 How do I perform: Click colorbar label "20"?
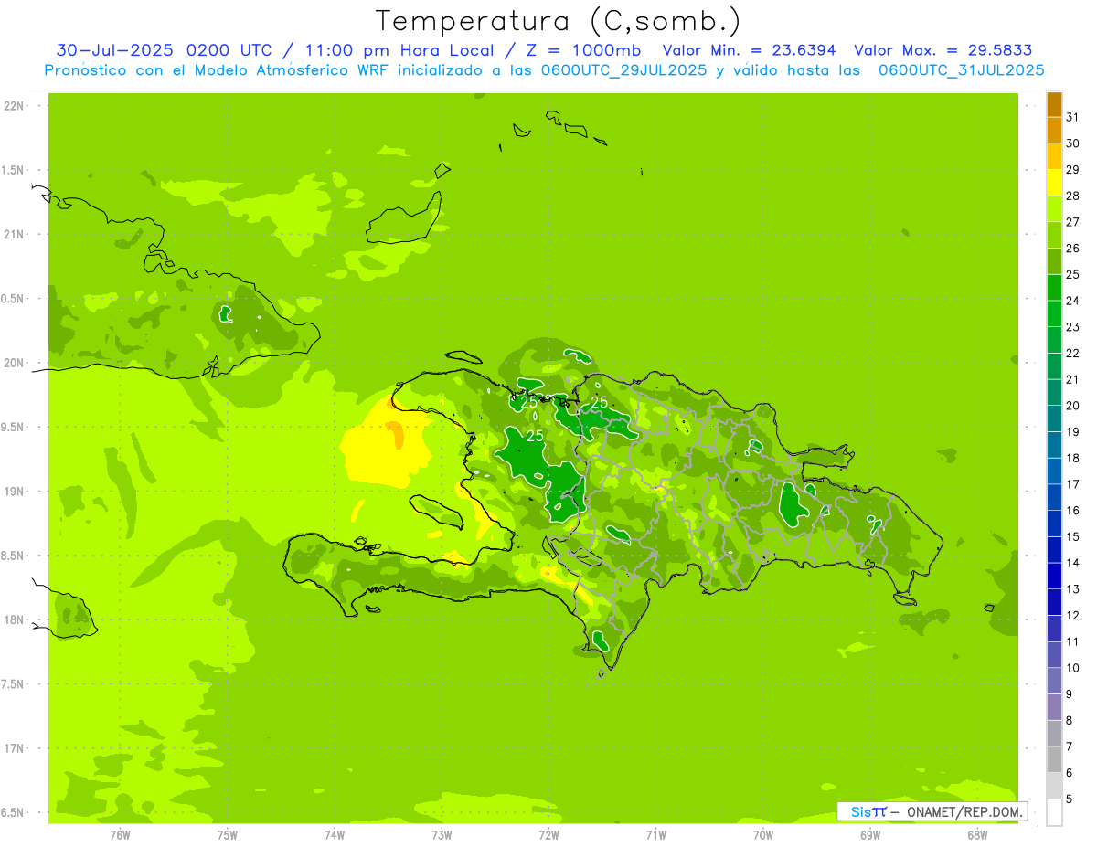click(1073, 406)
